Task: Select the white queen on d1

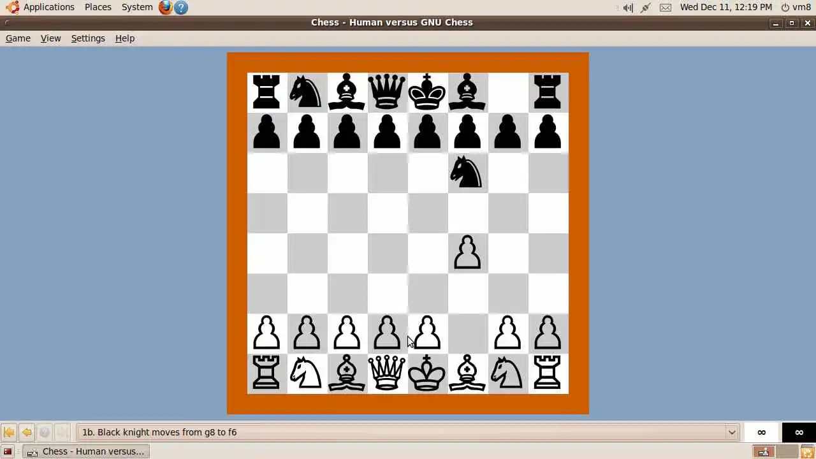Action: tap(387, 373)
